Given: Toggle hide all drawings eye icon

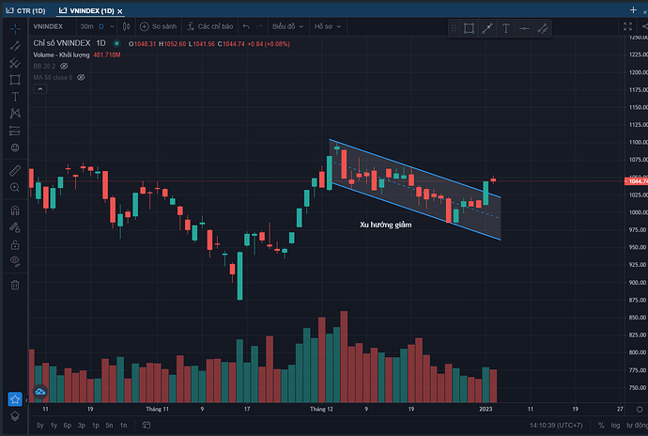Looking at the screenshot, I should tap(15, 259).
